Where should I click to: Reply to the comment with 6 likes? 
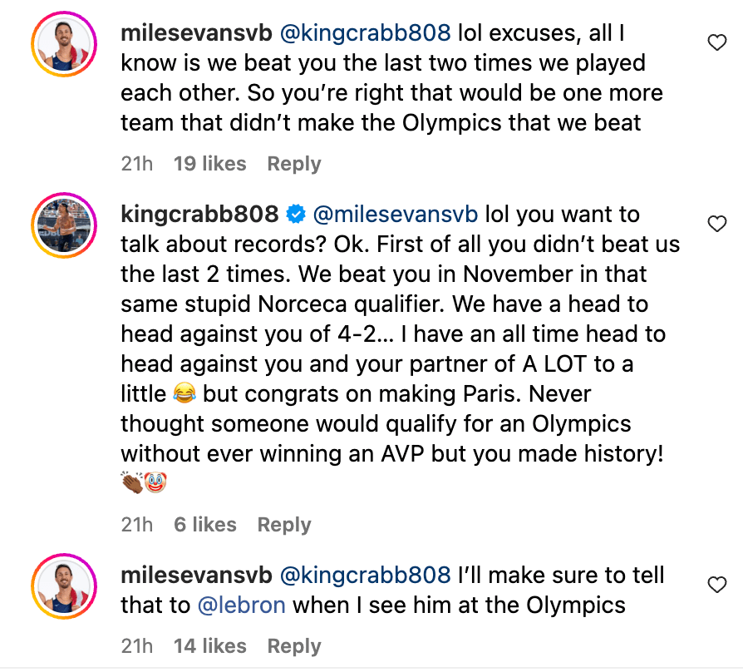(x=284, y=525)
